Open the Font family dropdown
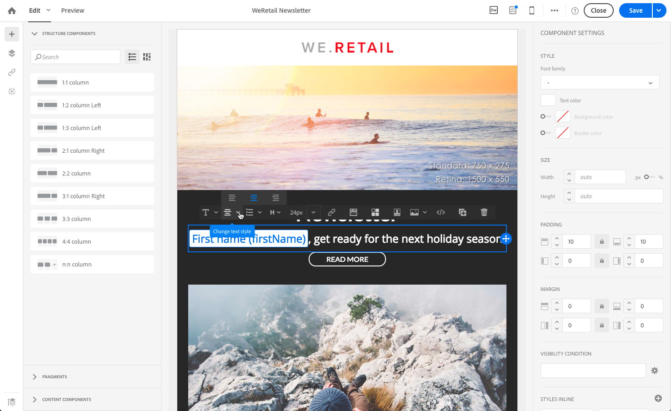 click(x=600, y=83)
